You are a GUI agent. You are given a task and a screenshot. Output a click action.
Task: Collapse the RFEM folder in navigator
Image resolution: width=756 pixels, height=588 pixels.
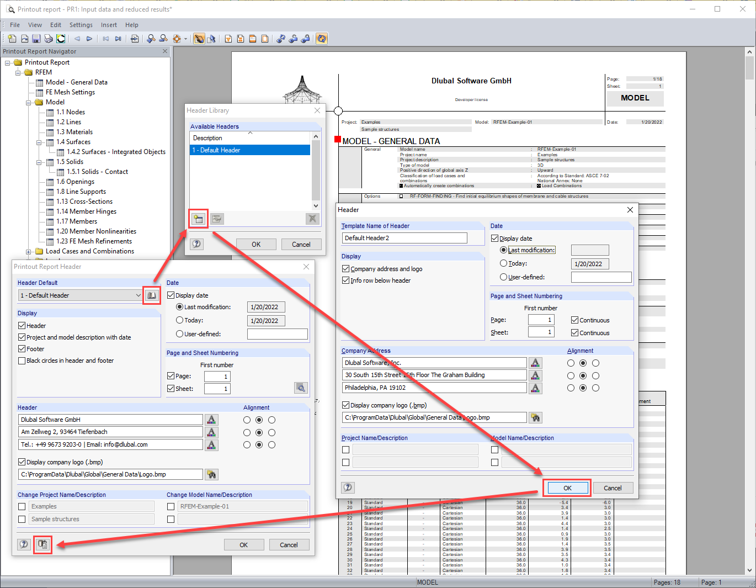18,72
